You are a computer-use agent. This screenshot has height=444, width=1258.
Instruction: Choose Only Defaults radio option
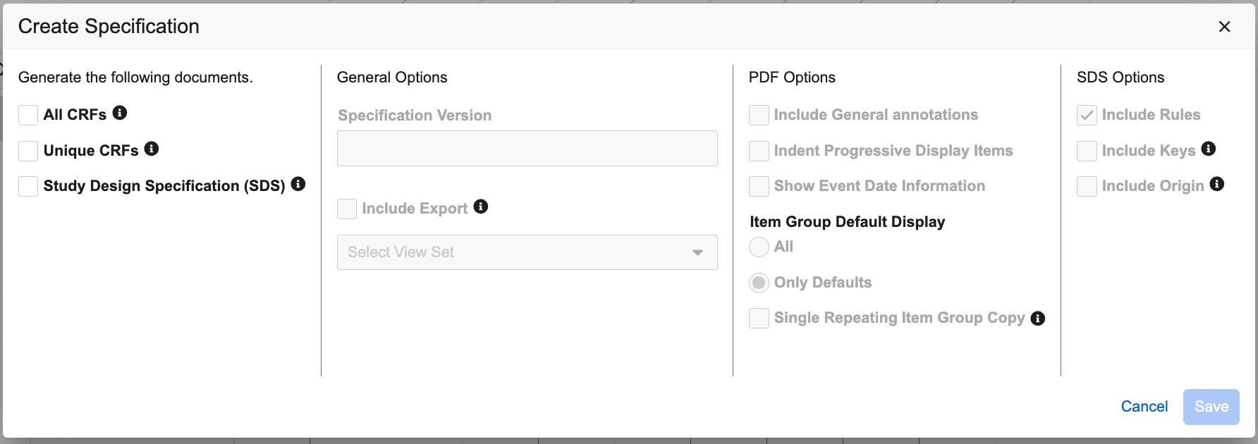pyautogui.click(x=759, y=283)
